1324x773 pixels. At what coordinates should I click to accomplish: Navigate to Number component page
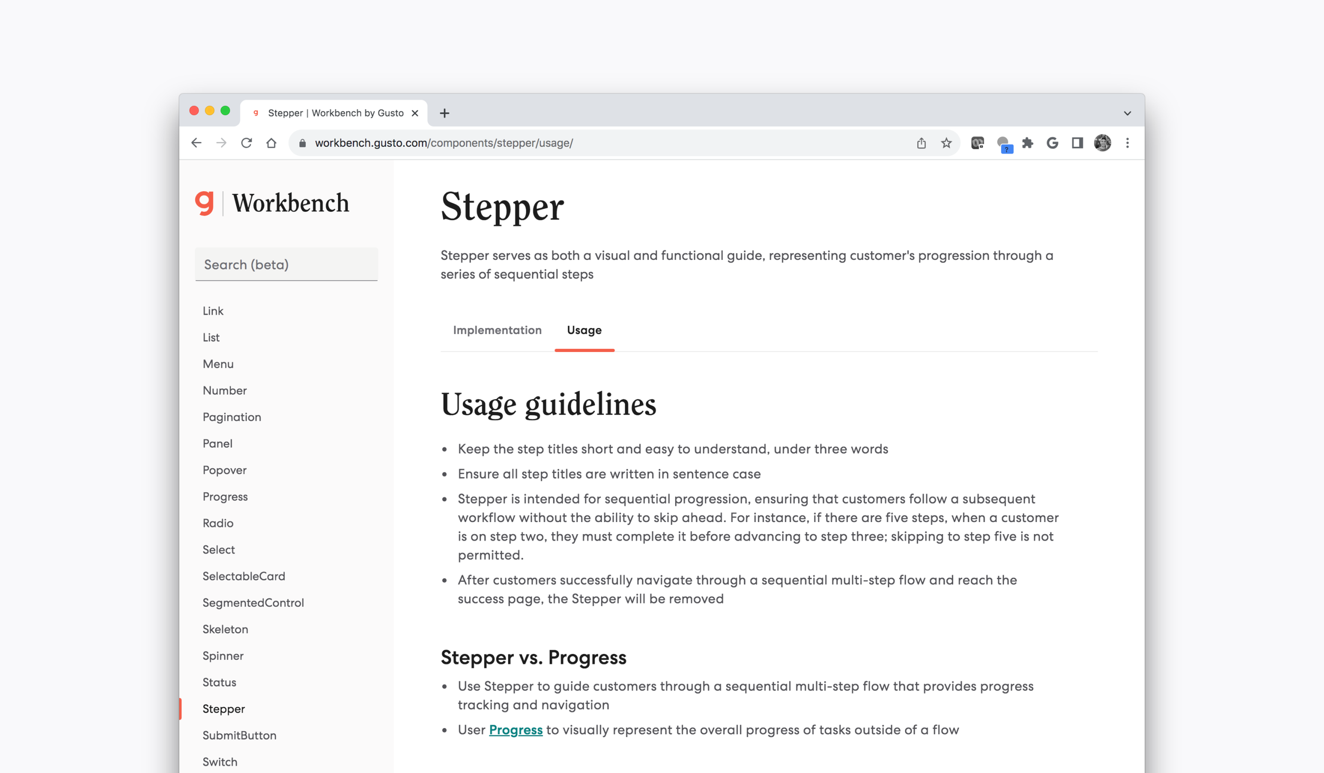225,390
